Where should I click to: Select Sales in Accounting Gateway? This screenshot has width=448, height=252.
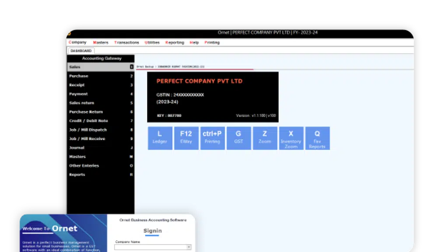pyautogui.click(x=101, y=67)
